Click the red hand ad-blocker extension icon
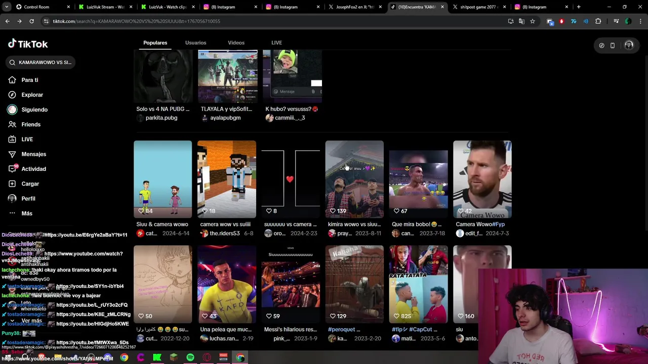The width and height of the screenshot is (648, 364). [x=561, y=21]
